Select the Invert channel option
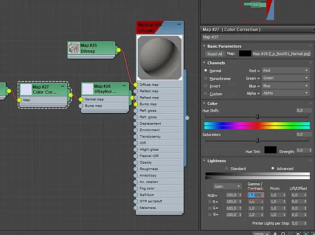Viewport: 315px width, 235px height. pos(206,86)
